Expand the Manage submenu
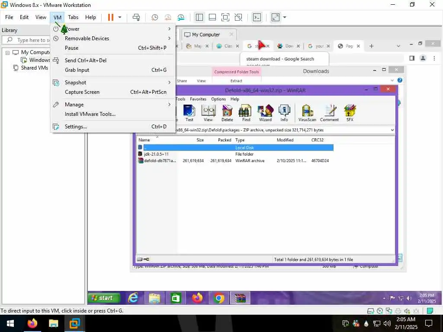Viewport: 443px width, 332px height. (x=113, y=105)
